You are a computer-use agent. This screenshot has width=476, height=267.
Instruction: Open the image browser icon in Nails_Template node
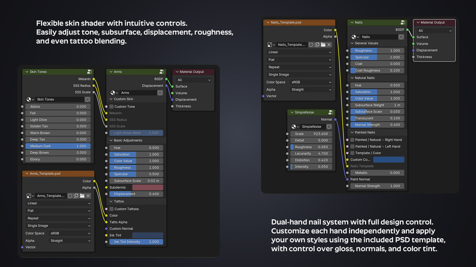pyautogui.click(x=271, y=44)
